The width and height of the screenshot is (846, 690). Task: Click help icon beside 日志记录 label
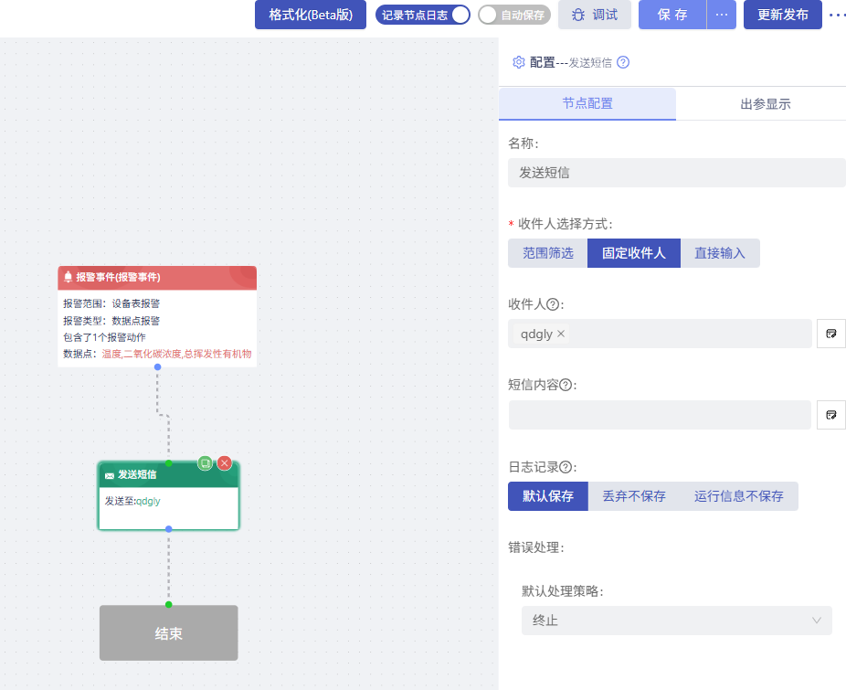tap(566, 467)
